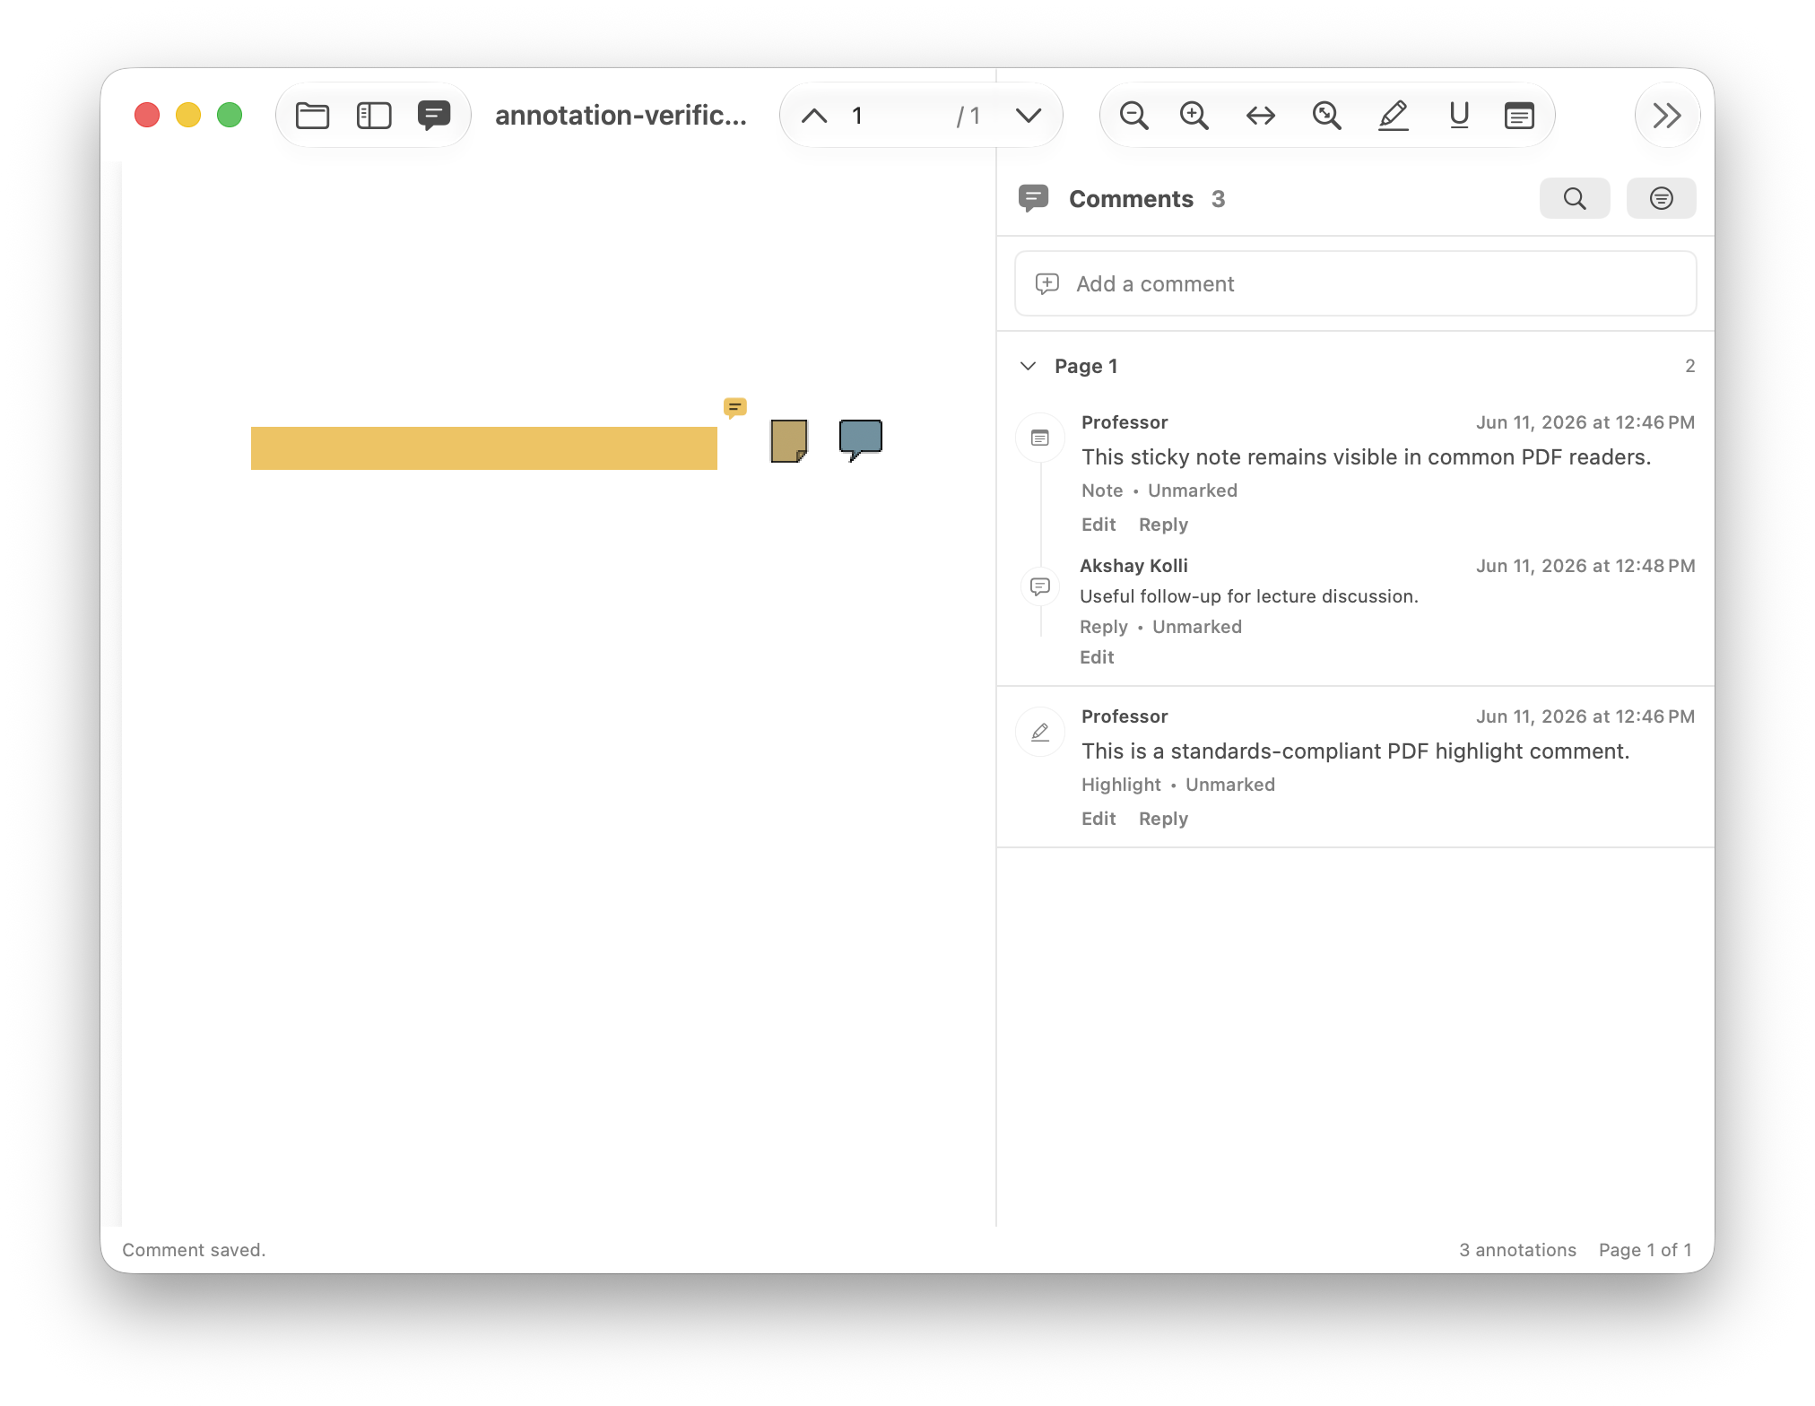Click the Comments panel heading
1815x1406 pixels.
coord(1131,199)
